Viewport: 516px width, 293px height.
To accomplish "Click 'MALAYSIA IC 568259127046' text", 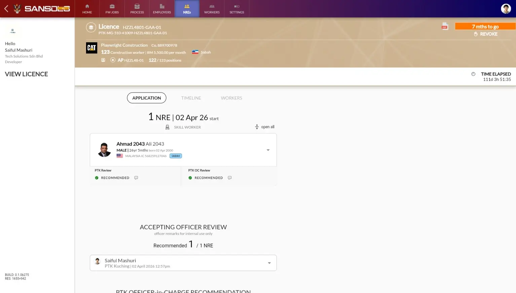I will (x=146, y=156).
